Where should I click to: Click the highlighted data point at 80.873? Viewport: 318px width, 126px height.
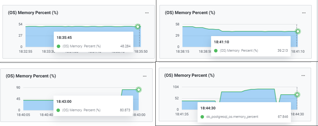pos(139,90)
